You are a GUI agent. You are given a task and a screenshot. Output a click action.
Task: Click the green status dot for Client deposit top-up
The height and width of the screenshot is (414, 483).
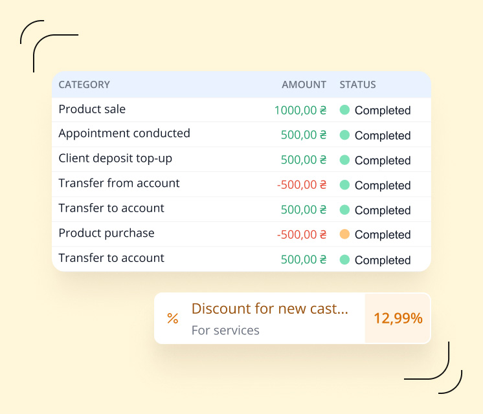click(x=344, y=160)
